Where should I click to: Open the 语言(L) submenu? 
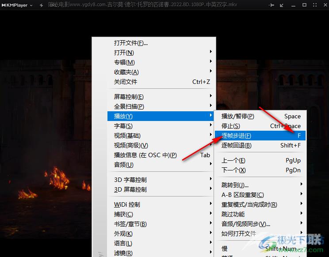(161, 243)
